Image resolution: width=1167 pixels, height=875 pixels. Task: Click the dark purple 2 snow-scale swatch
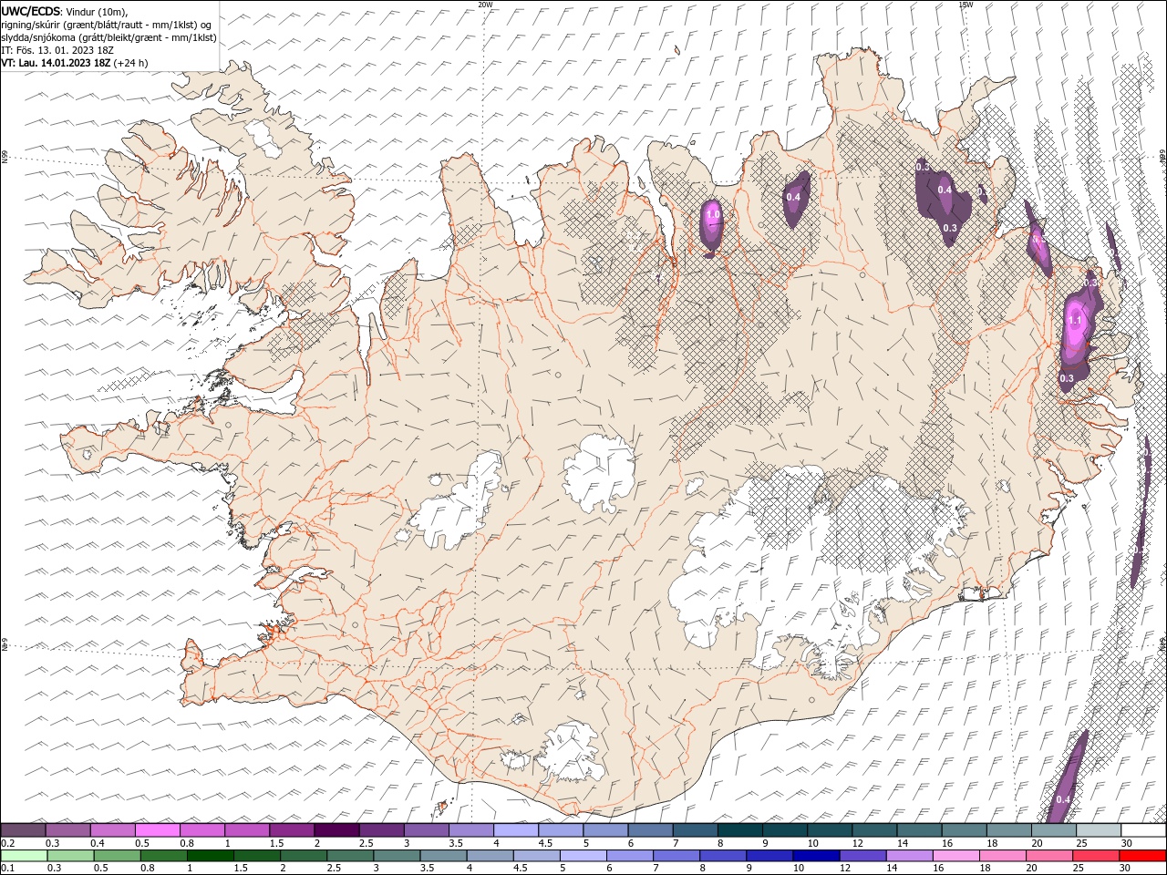(336, 830)
